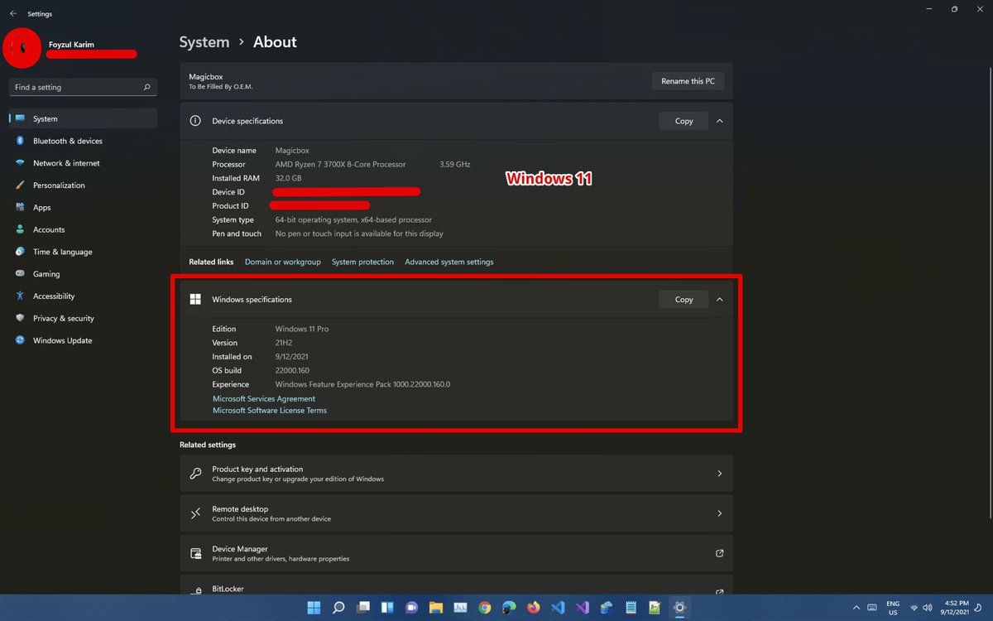Click the external-link icon on Device Manager row
993x621 pixels.
coord(719,553)
